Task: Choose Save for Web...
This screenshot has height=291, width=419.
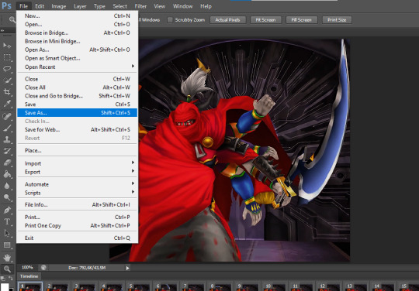Action: 77,130
